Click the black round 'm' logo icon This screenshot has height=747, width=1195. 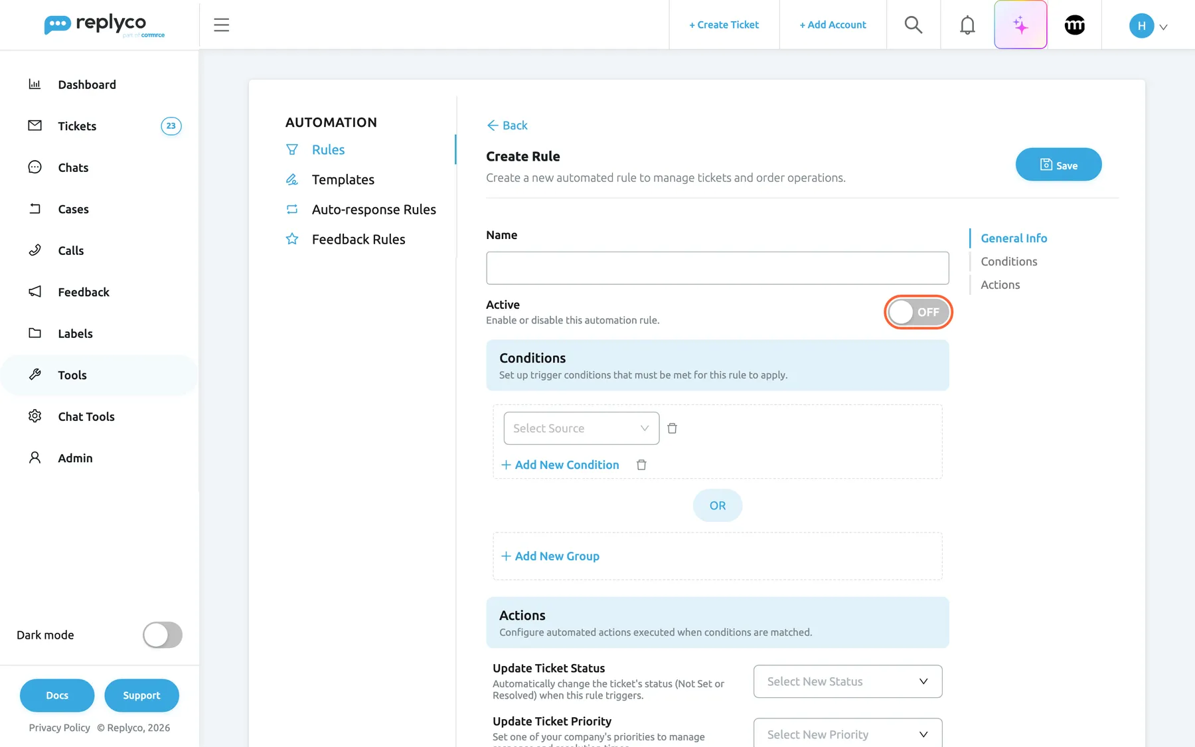point(1075,25)
